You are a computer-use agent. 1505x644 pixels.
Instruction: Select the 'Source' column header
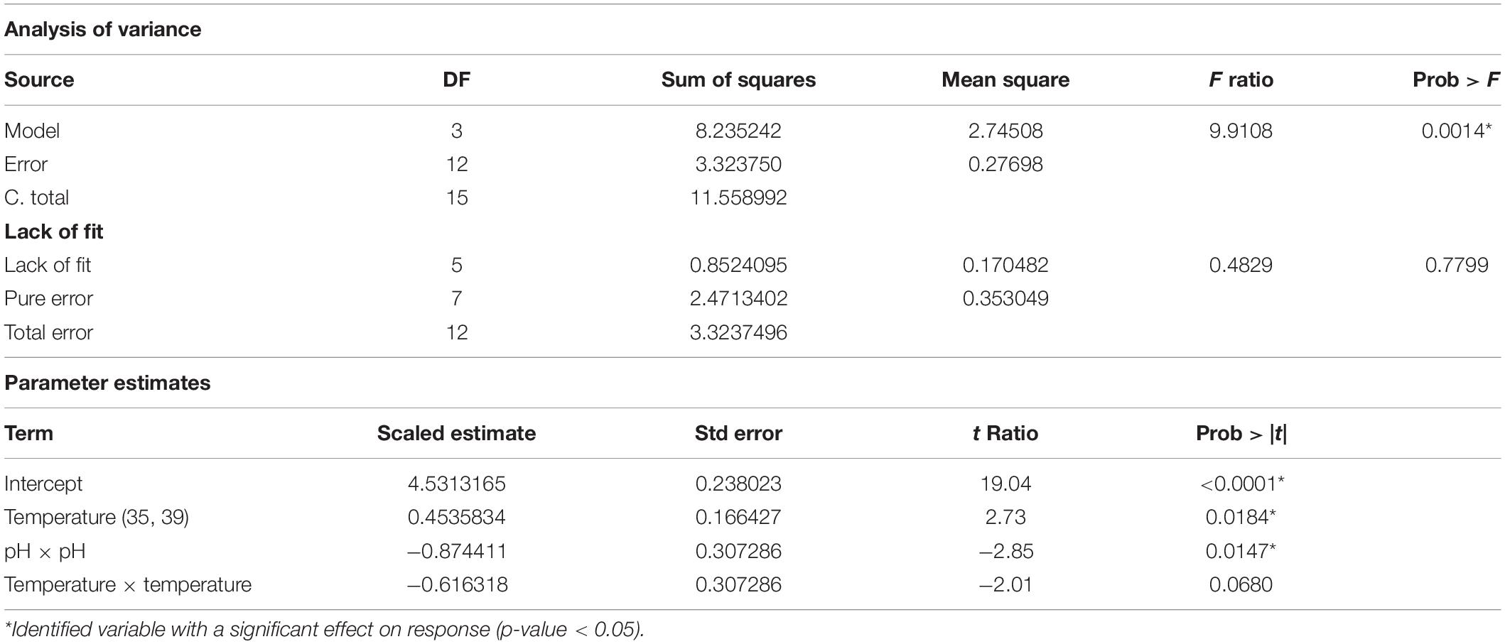click(39, 80)
